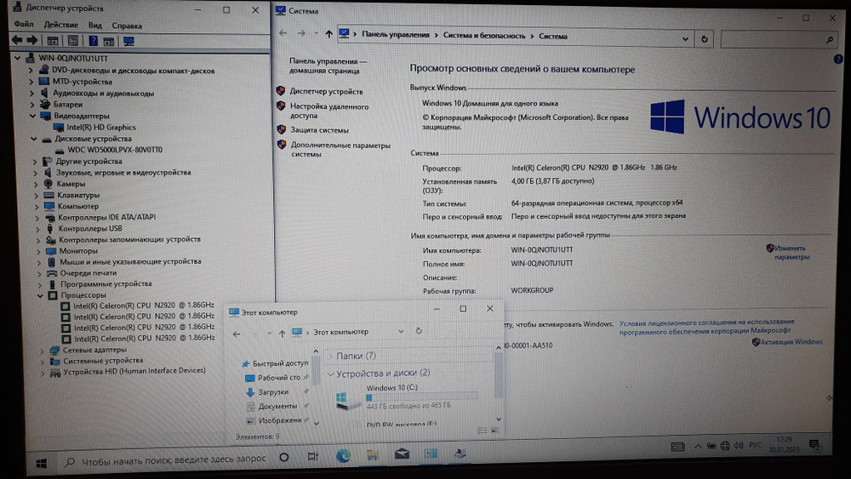Image resolution: width=851 pixels, height=479 pixels.
Task: Select the first Intel(R) Celeron(R) CPU N2920 entry
Action: [x=144, y=305]
